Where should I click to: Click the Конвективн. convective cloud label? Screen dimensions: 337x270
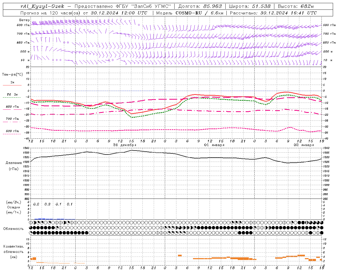[x=14, y=247]
